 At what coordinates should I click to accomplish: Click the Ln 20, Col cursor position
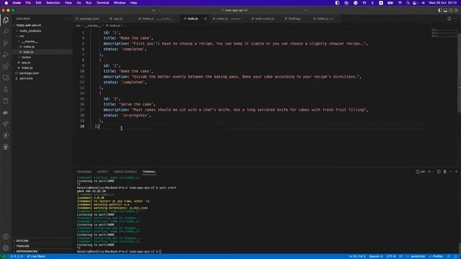[x=357, y=256]
